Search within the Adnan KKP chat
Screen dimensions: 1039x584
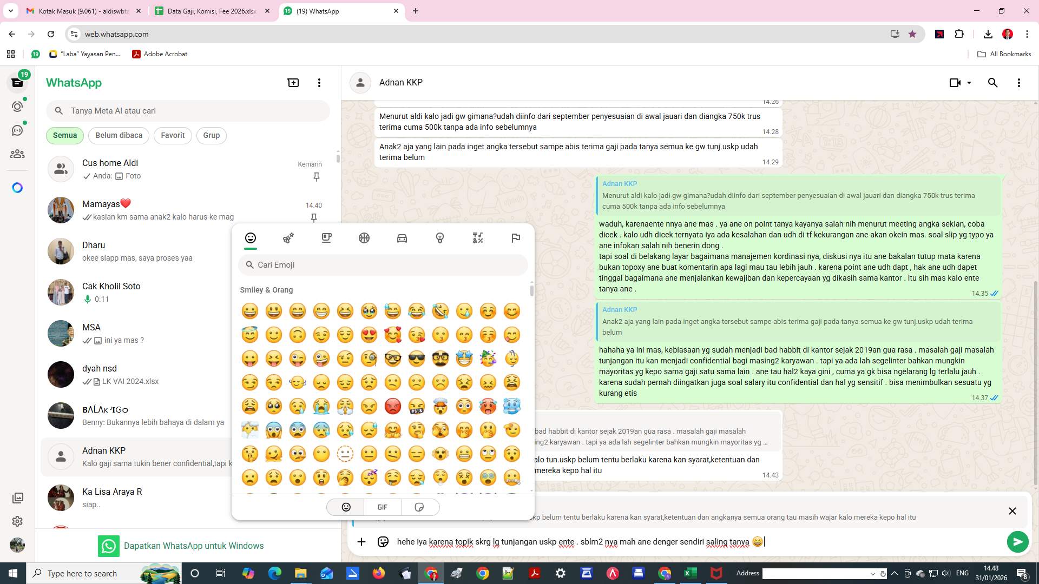[x=992, y=83]
